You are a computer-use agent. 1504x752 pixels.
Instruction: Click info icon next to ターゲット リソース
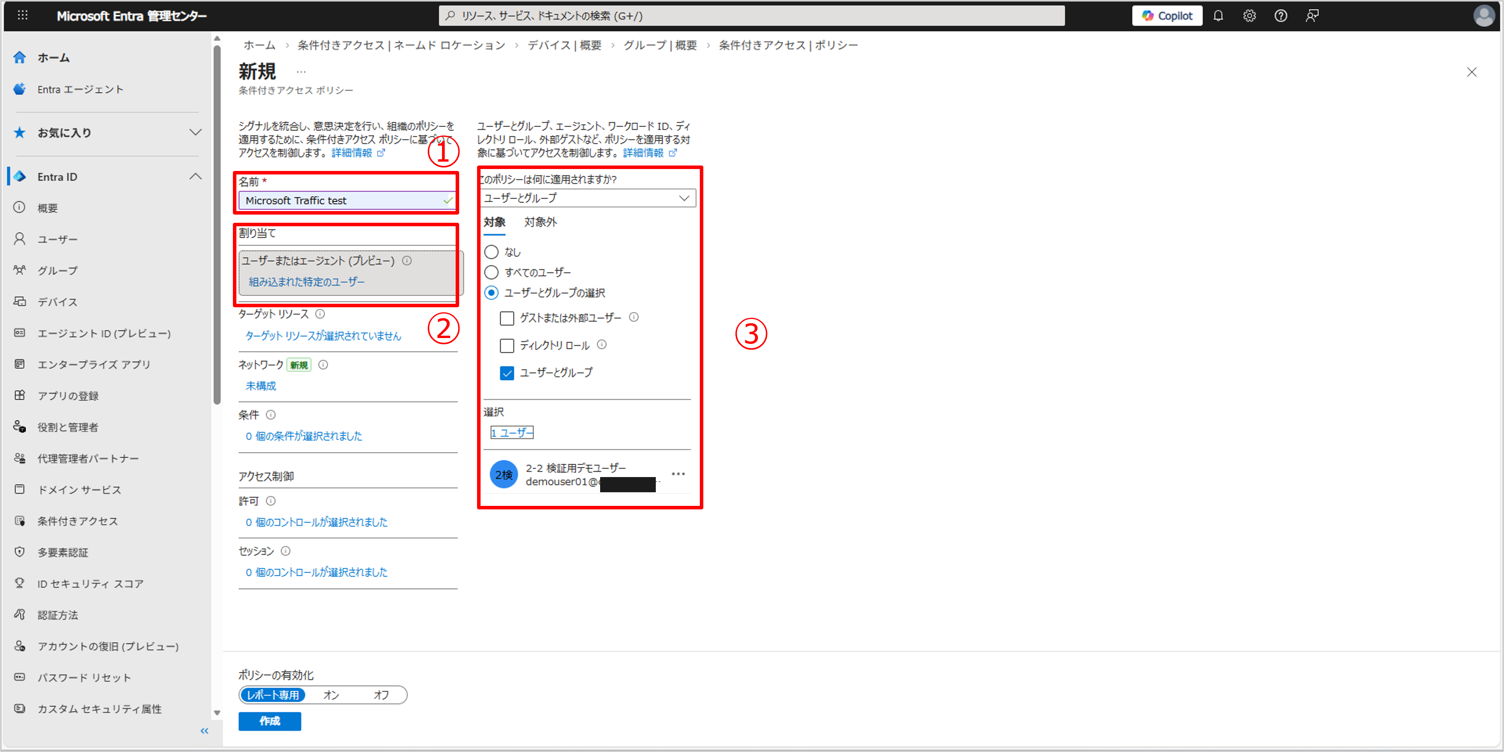pos(320,313)
